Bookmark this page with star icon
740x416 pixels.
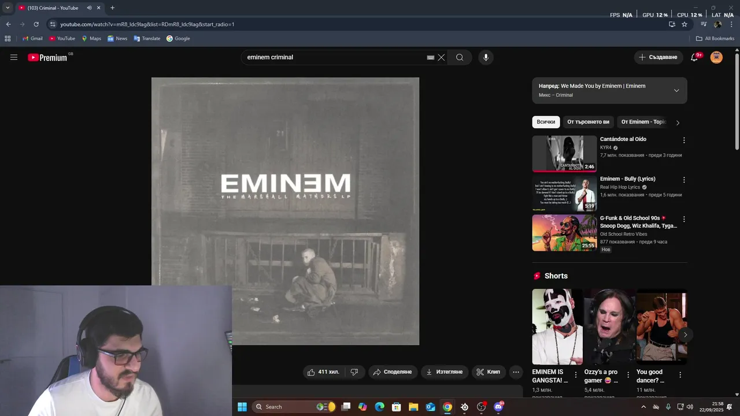684,24
